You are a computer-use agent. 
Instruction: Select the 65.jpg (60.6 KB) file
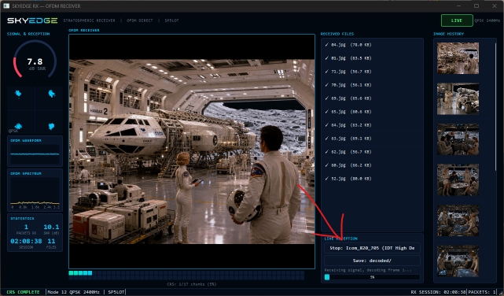click(x=372, y=112)
